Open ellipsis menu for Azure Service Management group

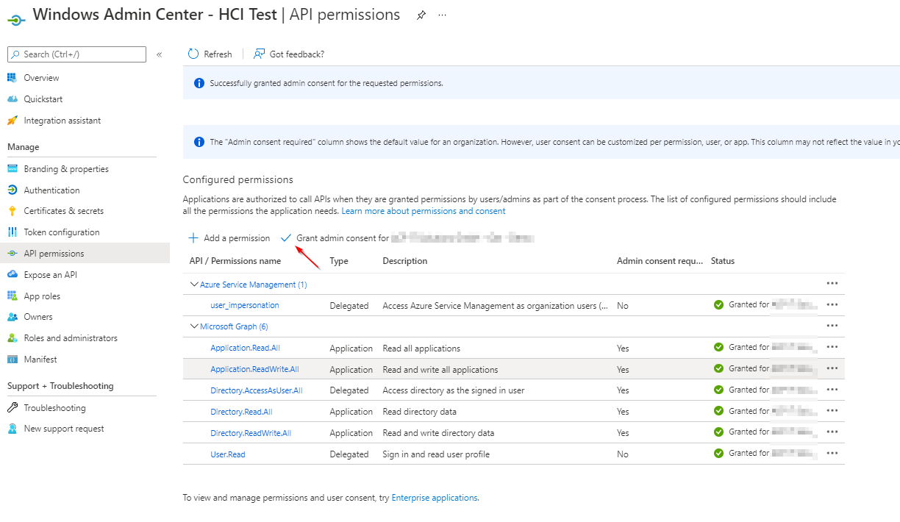[832, 283]
